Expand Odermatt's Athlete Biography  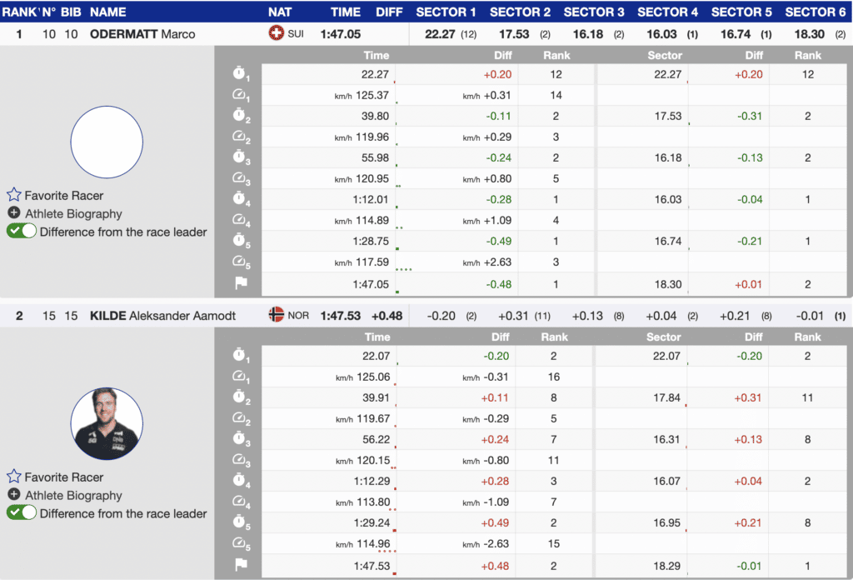(73, 214)
